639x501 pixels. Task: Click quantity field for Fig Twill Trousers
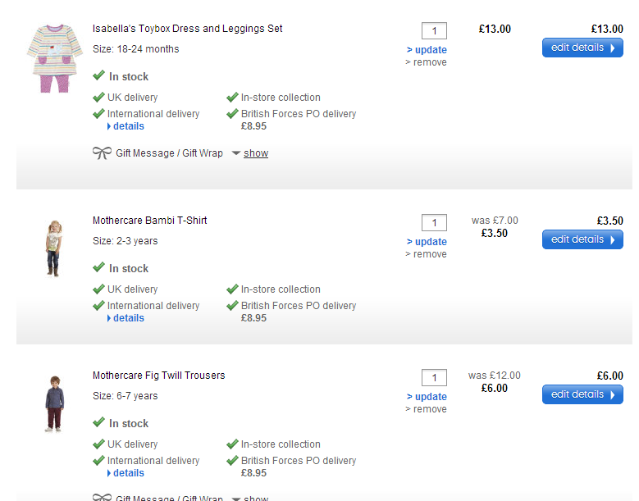point(434,378)
